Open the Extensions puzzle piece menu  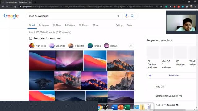[x=187, y=7]
